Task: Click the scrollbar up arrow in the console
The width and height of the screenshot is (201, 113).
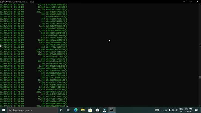Action: 200,5
